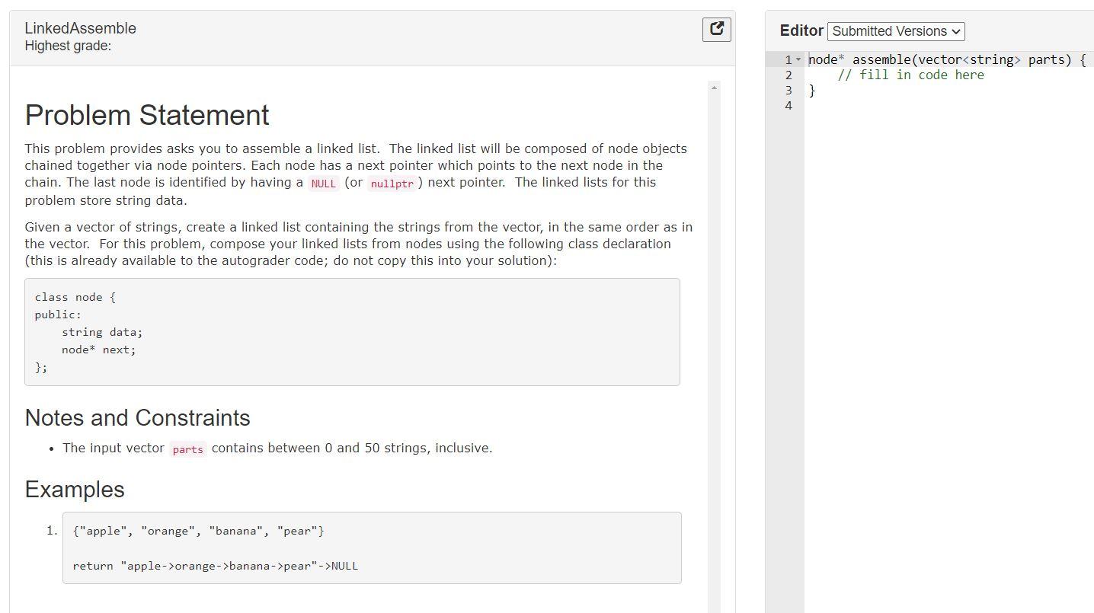Click line number 3 in the editor gutter
Viewport: 1094px width, 613px height.
coord(789,90)
